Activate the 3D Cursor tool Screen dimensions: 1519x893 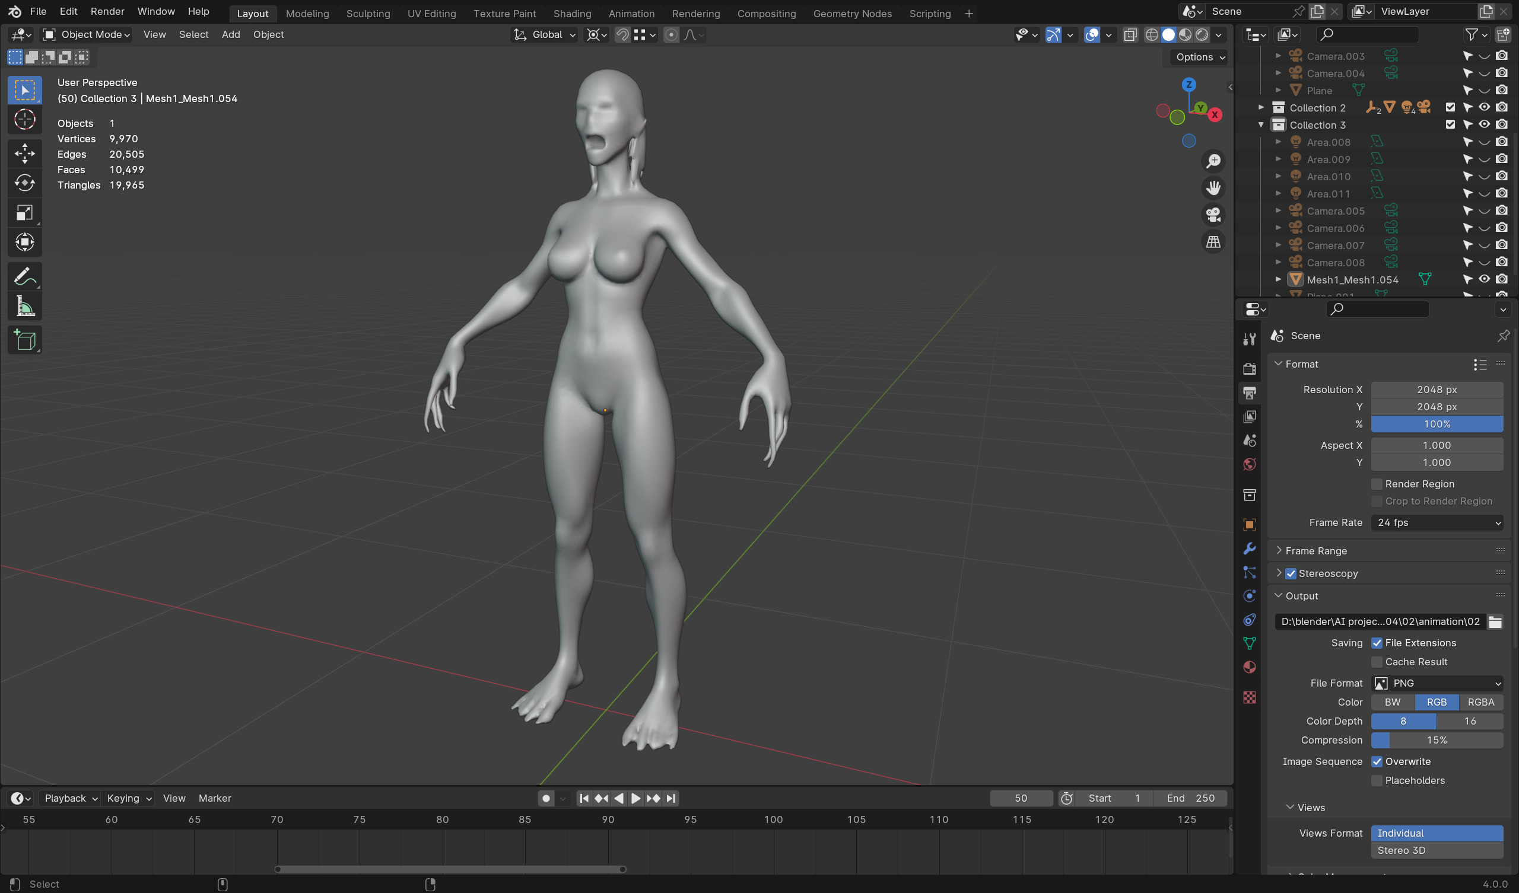25,120
